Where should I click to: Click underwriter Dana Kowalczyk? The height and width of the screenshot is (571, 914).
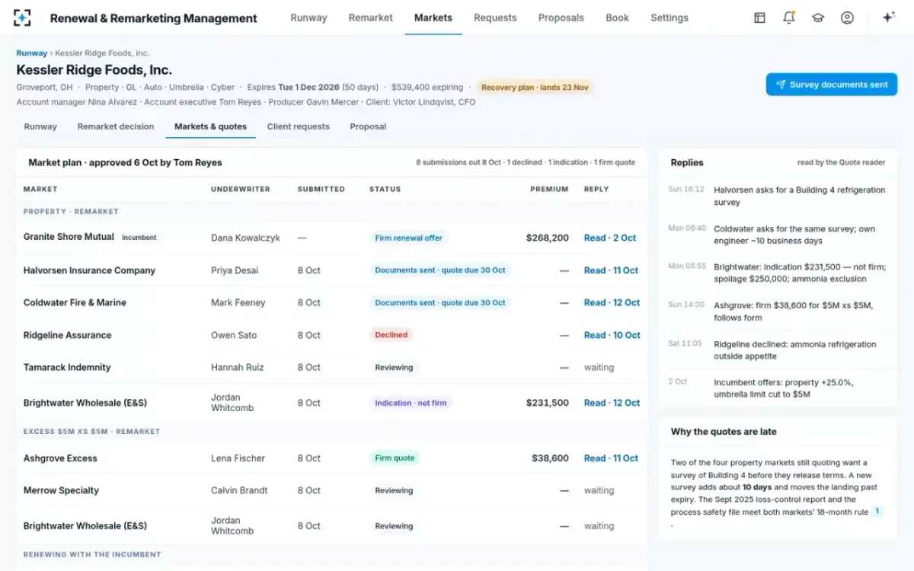[x=245, y=238]
